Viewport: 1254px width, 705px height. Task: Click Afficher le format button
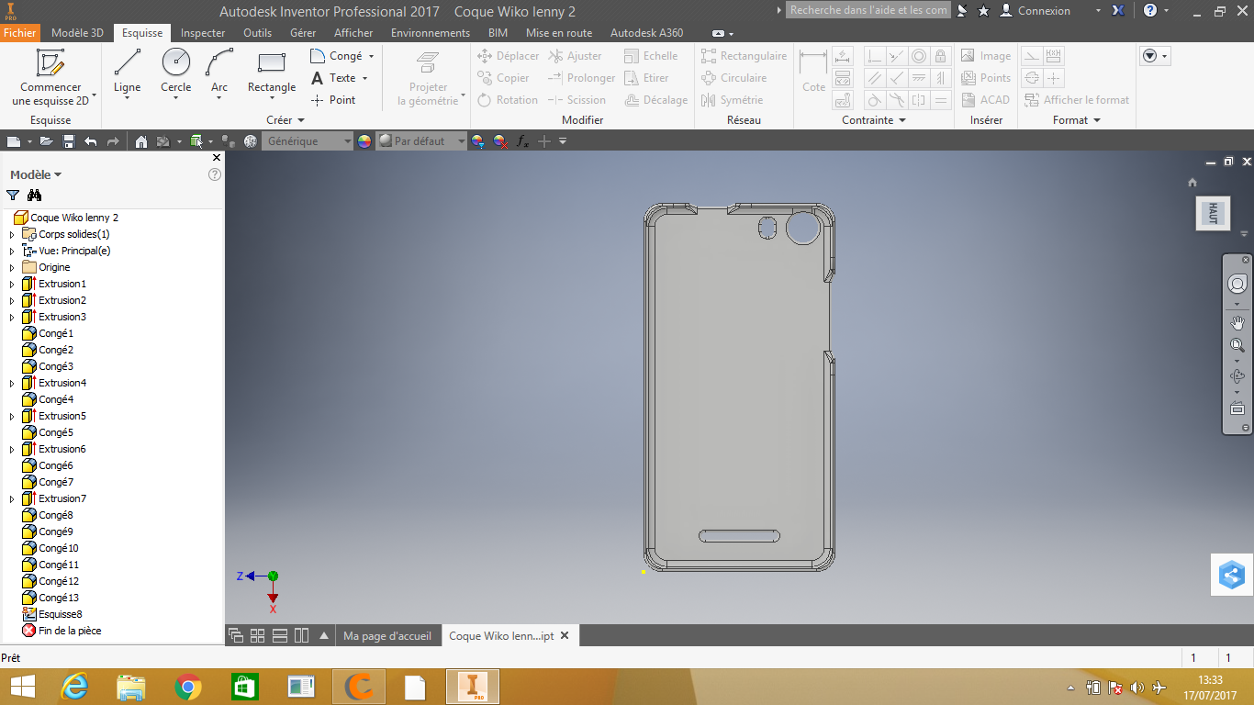(1076, 100)
